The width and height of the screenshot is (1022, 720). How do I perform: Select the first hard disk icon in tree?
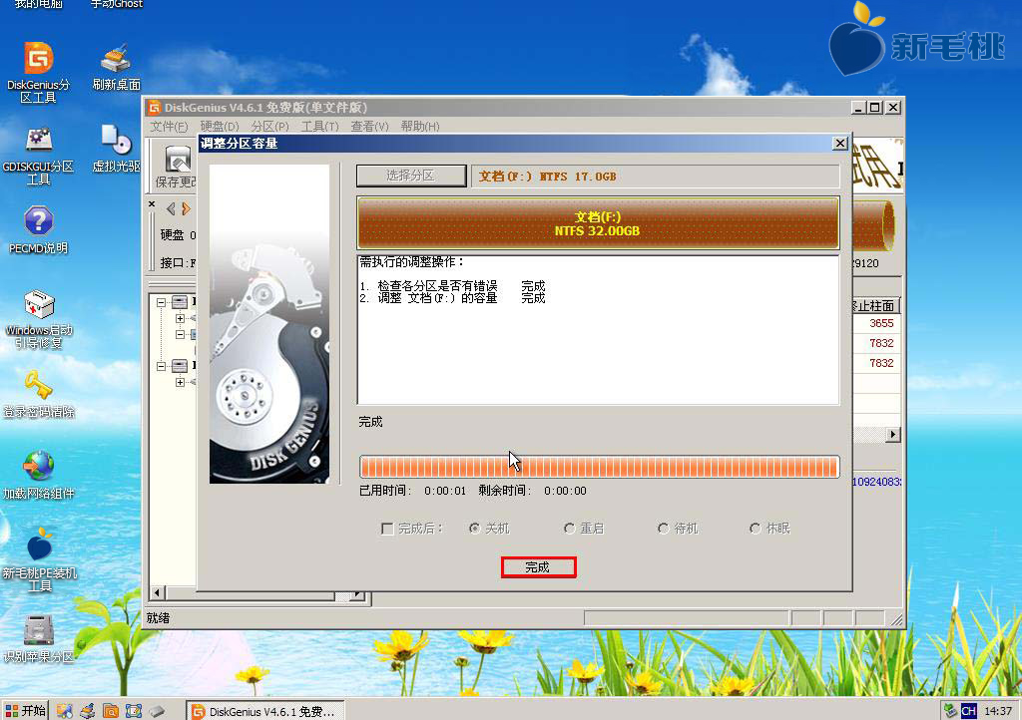click(x=180, y=302)
